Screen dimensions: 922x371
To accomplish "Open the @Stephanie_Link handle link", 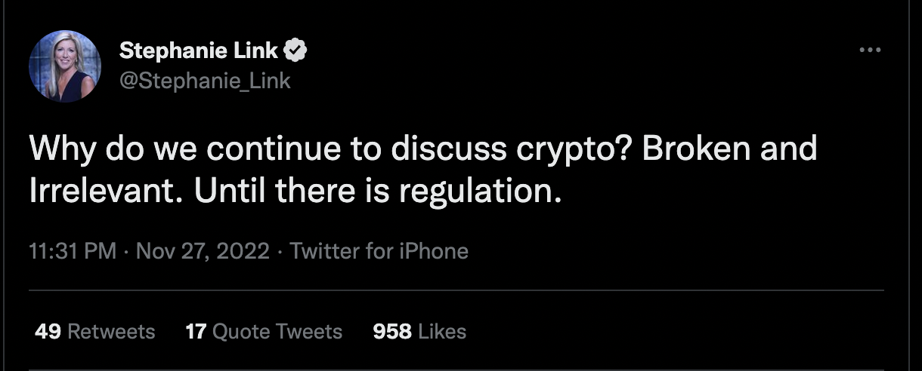I will tap(205, 81).
